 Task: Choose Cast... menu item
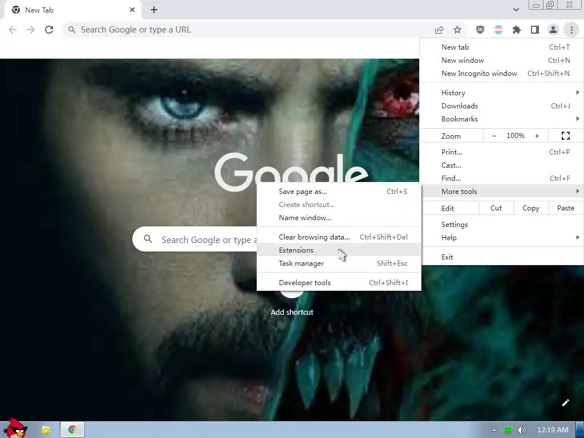(501, 165)
